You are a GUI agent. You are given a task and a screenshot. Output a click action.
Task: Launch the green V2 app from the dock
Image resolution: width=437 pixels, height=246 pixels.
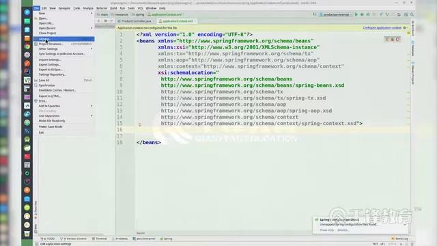(27, 81)
